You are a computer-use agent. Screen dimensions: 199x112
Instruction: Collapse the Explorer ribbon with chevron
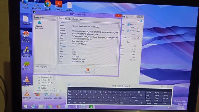138,21
